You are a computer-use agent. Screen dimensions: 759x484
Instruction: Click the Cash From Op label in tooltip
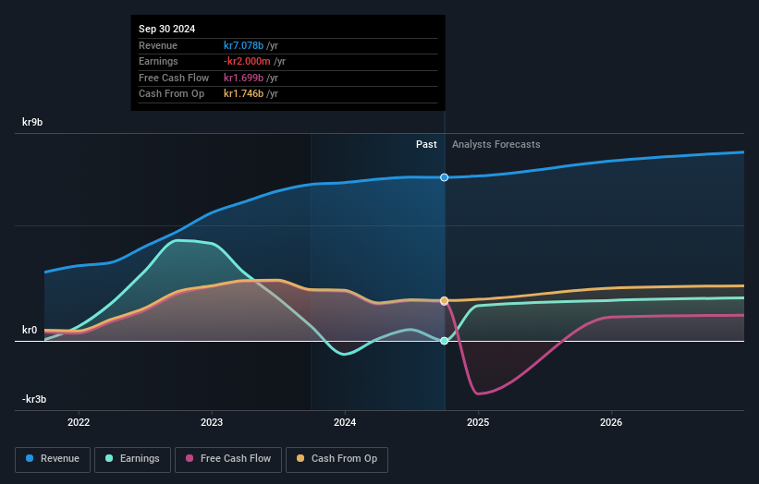click(171, 94)
